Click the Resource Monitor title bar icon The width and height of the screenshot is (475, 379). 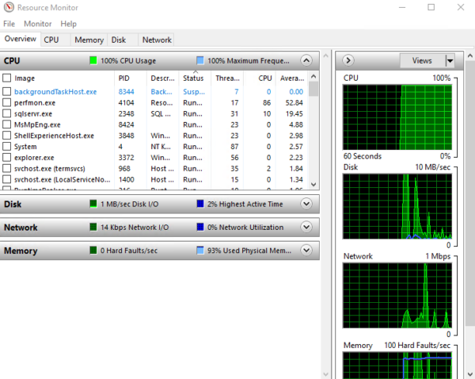[9, 8]
